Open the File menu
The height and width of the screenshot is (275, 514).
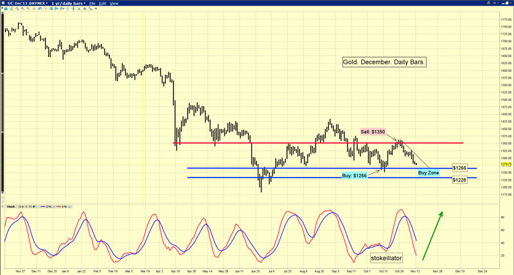93,4
